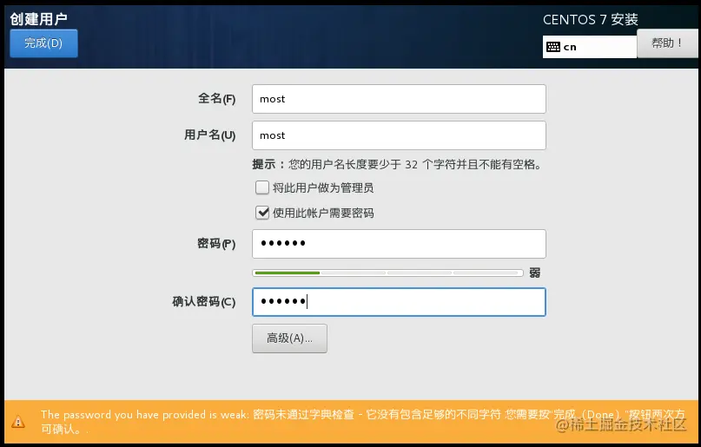Click the keyboard layout icon next to cn
701x447 pixels.
553,47
